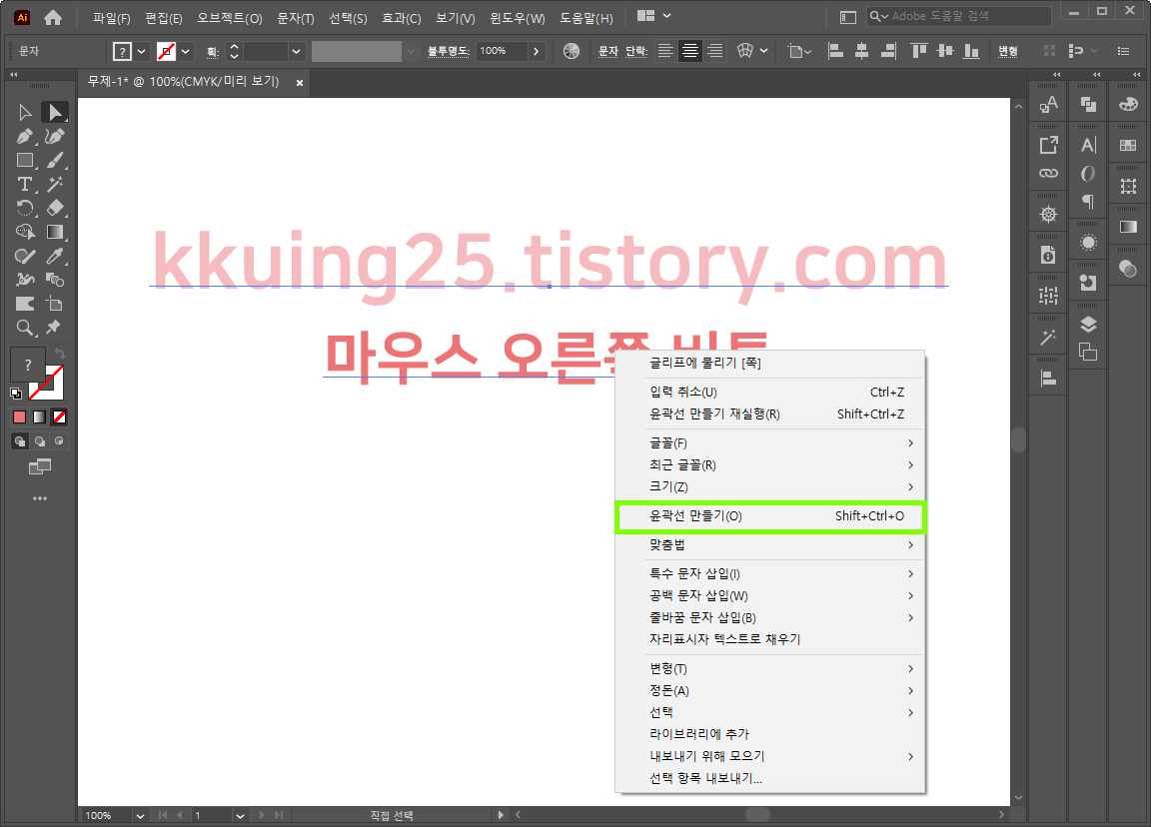This screenshot has height=827, width=1151.
Task: Click the Home icon
Action: (53, 17)
